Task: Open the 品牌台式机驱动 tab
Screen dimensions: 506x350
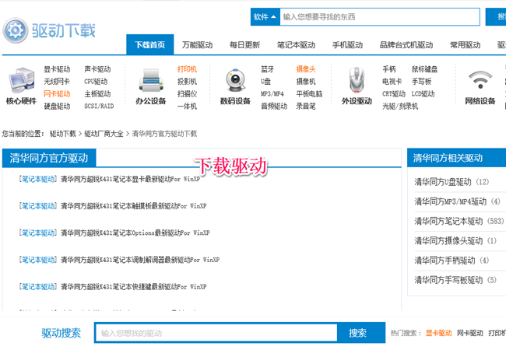Action: click(406, 45)
